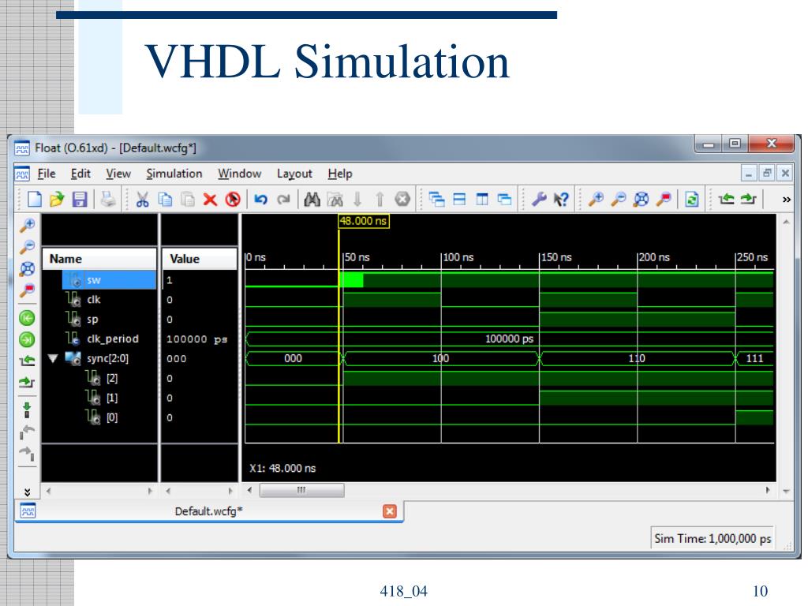808x606 pixels.
Task: Click the Name column header
Action: (99, 259)
